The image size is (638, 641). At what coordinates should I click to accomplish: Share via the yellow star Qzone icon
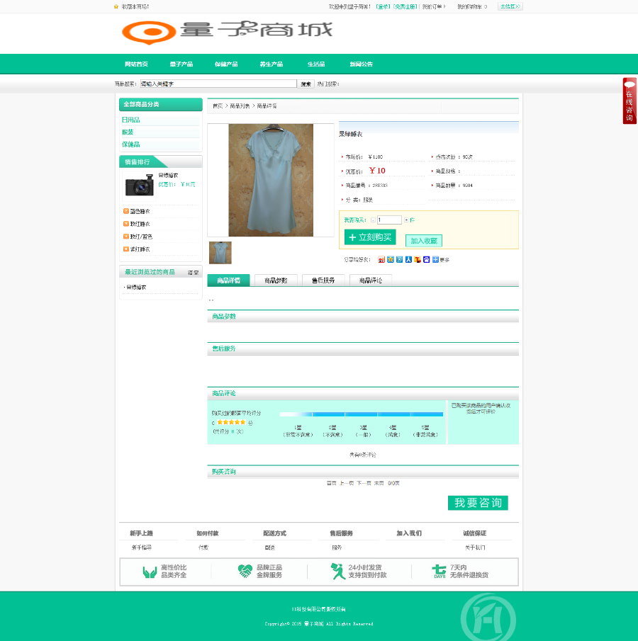point(390,260)
